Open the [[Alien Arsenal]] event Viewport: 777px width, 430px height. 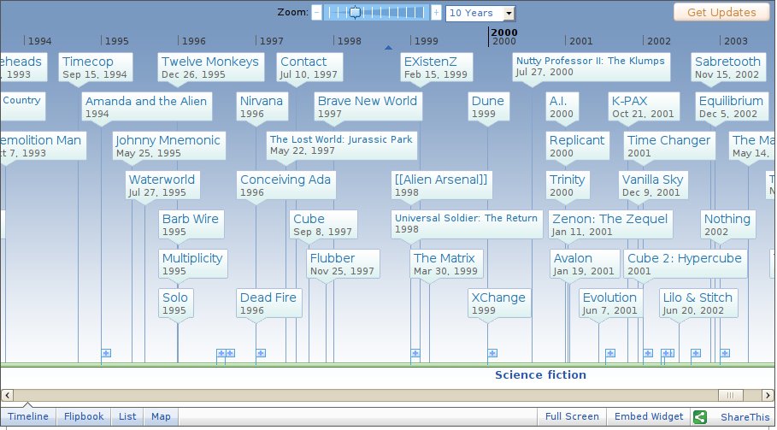pos(442,186)
